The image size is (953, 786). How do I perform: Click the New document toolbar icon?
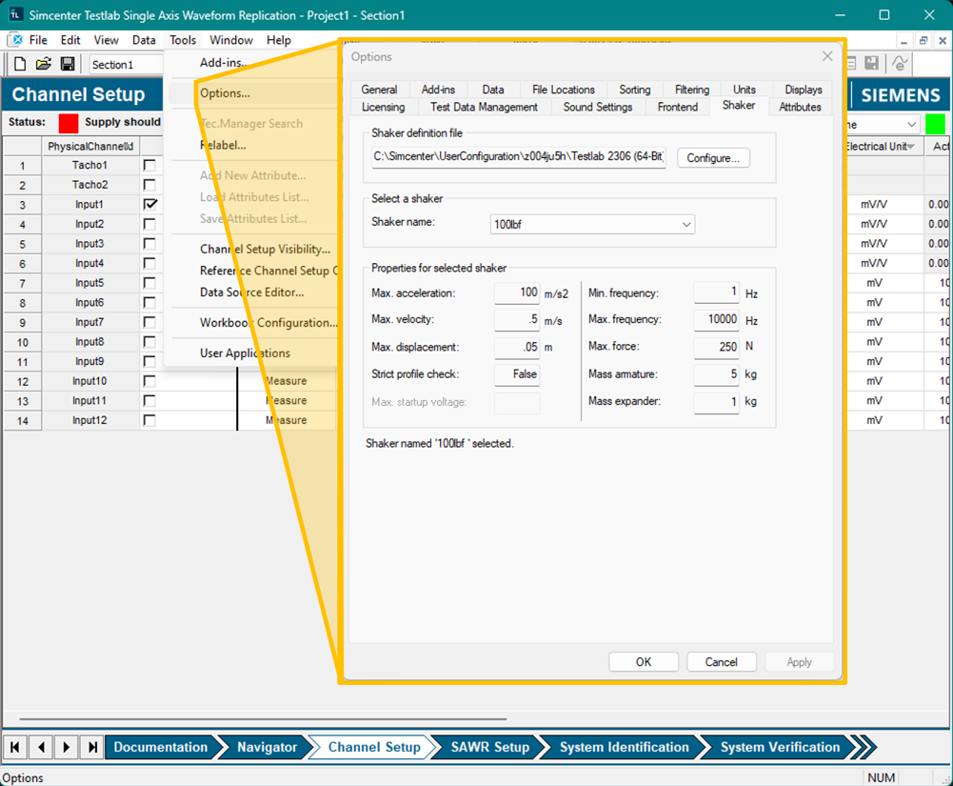(20, 64)
